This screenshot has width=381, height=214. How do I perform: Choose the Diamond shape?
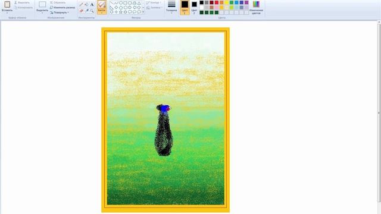pos(116,8)
